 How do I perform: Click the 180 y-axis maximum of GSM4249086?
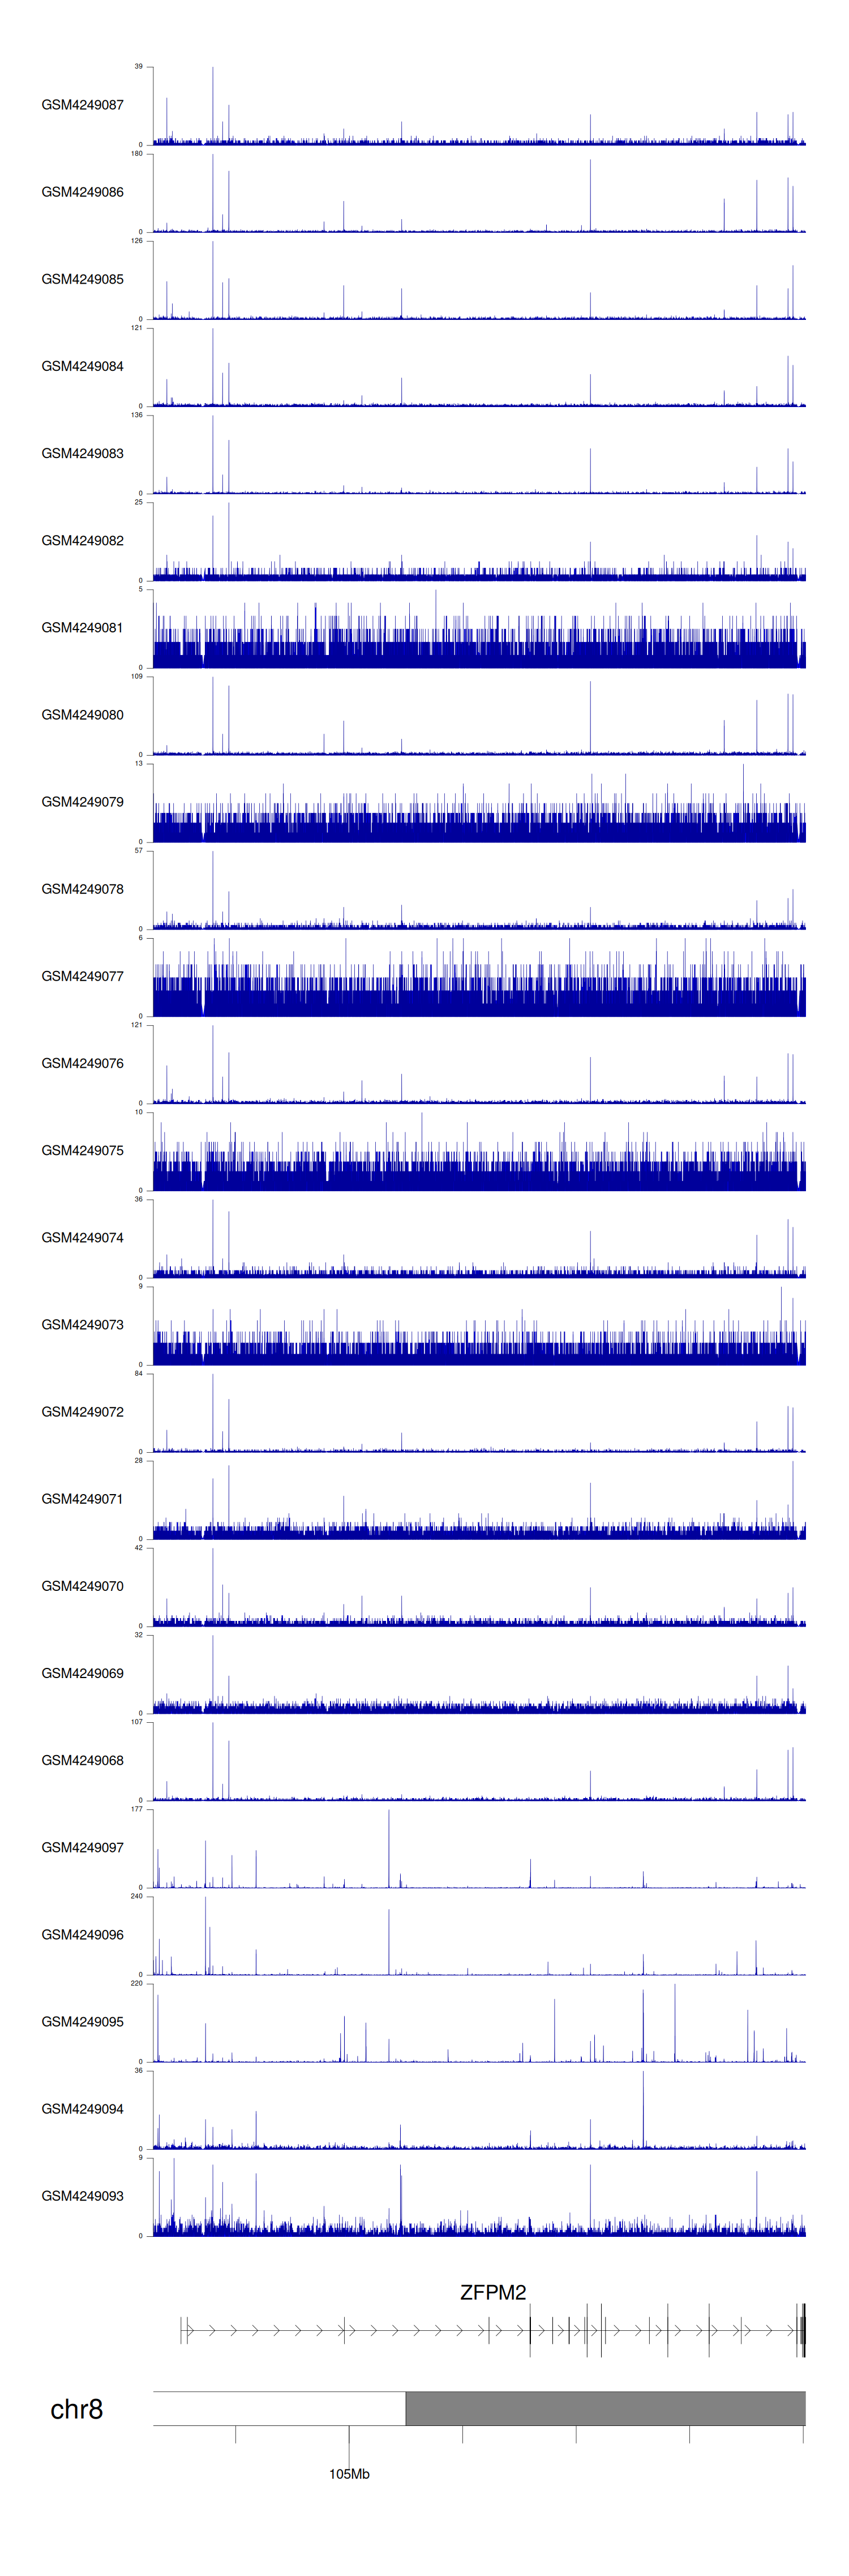[136, 154]
